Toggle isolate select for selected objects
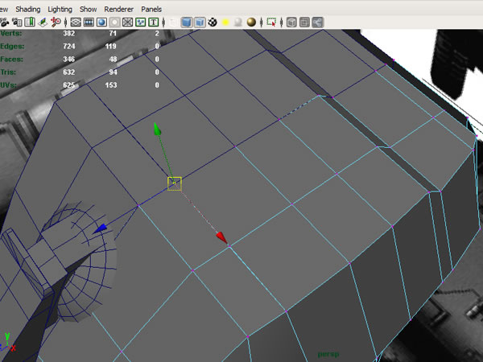 271,23
